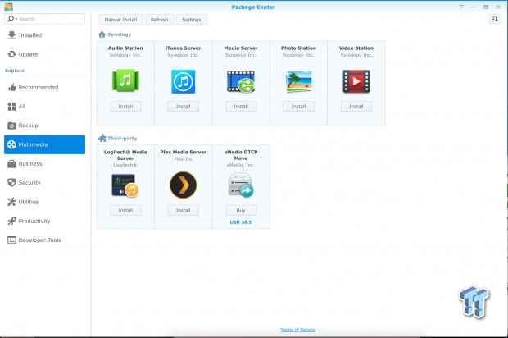The image size is (508, 338).
Task: Select the Recommended category
Action: click(45, 87)
